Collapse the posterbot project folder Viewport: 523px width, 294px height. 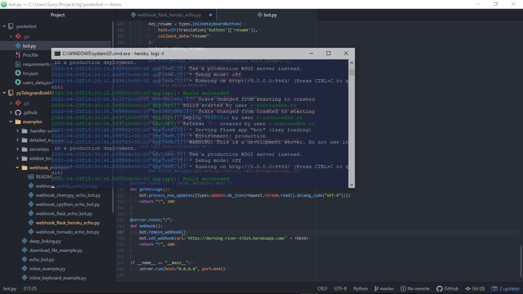4,26
